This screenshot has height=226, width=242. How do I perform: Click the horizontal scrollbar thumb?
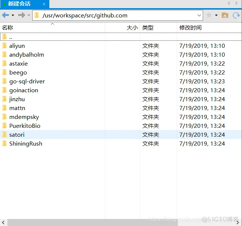pos(93,222)
